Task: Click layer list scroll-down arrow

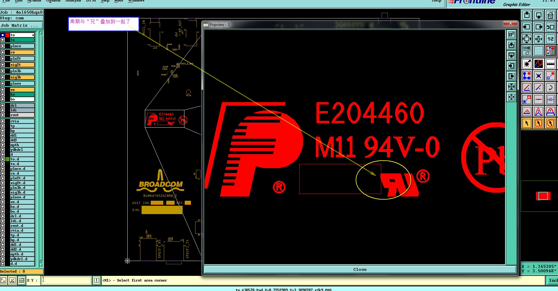Action: [41, 265]
